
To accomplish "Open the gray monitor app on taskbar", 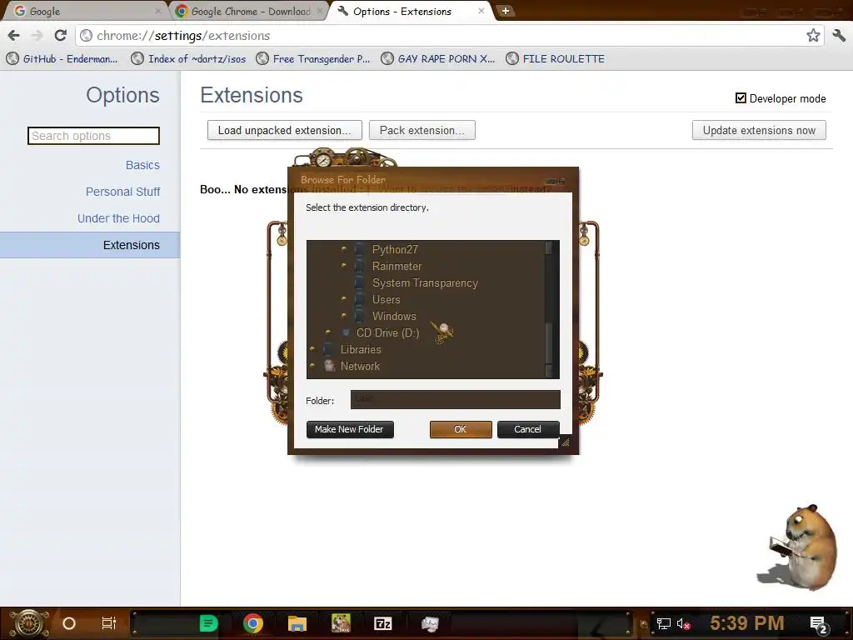I will (x=430, y=623).
